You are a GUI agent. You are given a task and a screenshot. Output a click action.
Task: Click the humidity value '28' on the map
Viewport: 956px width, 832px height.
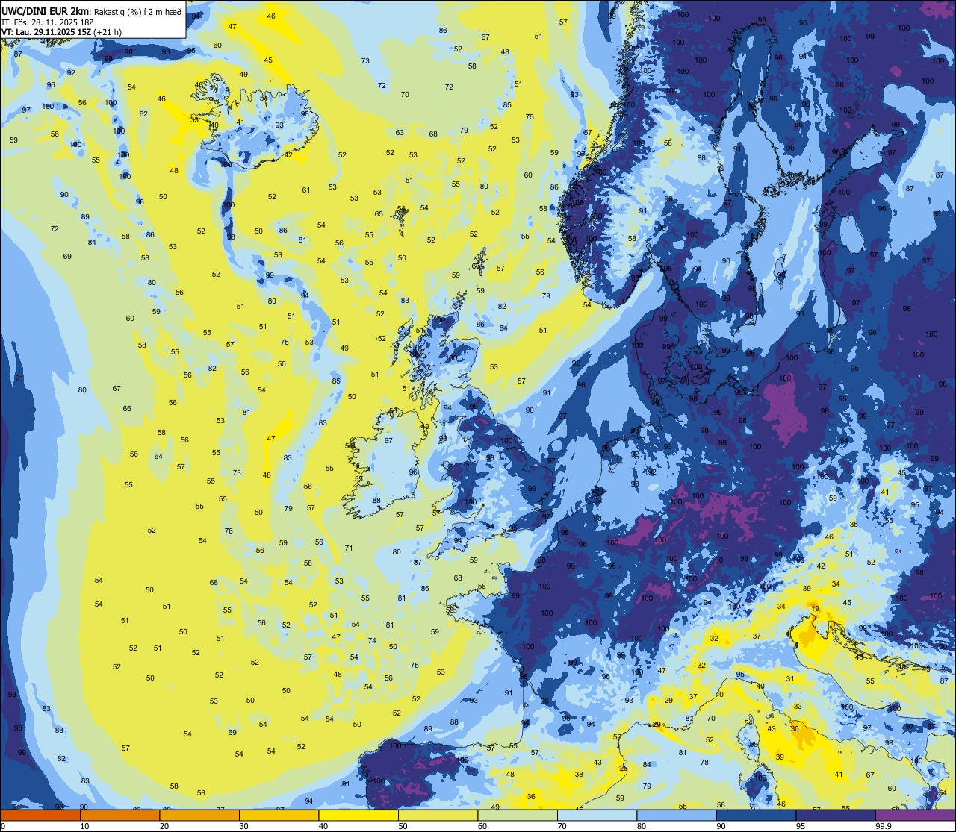(x=624, y=769)
